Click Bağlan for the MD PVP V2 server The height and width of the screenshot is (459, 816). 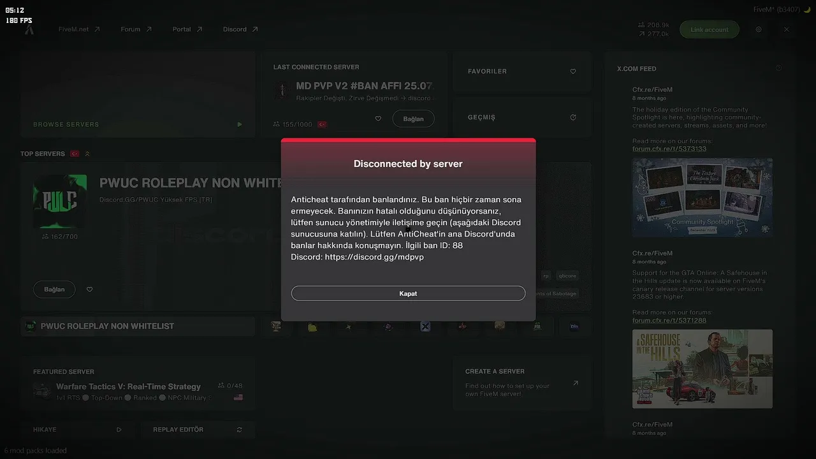tap(413, 119)
